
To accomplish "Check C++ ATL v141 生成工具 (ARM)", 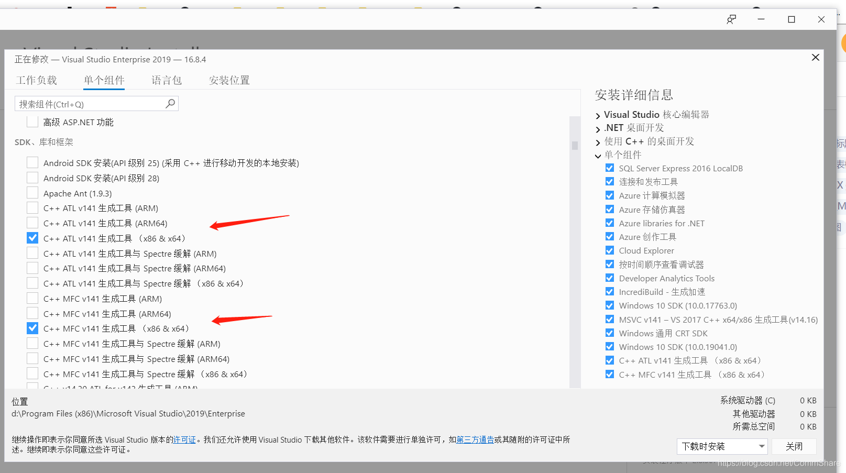I will click(x=32, y=207).
